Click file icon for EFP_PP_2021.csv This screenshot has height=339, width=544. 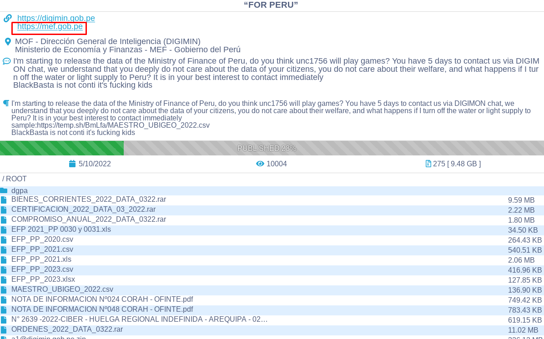[4, 250]
